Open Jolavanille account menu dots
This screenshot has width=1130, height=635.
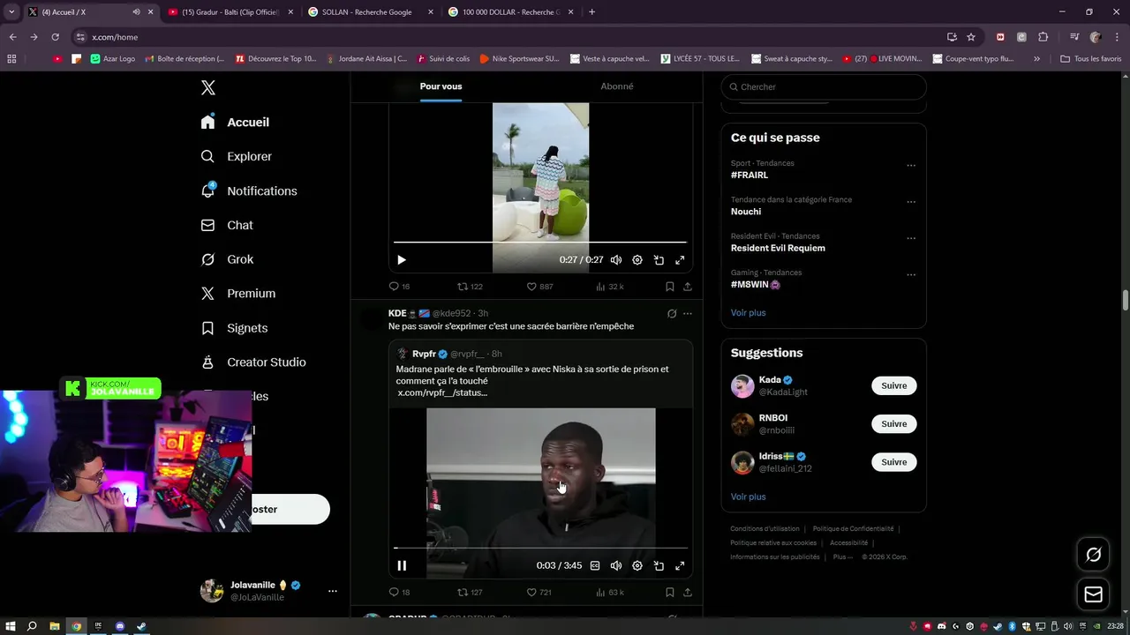pyautogui.click(x=332, y=591)
